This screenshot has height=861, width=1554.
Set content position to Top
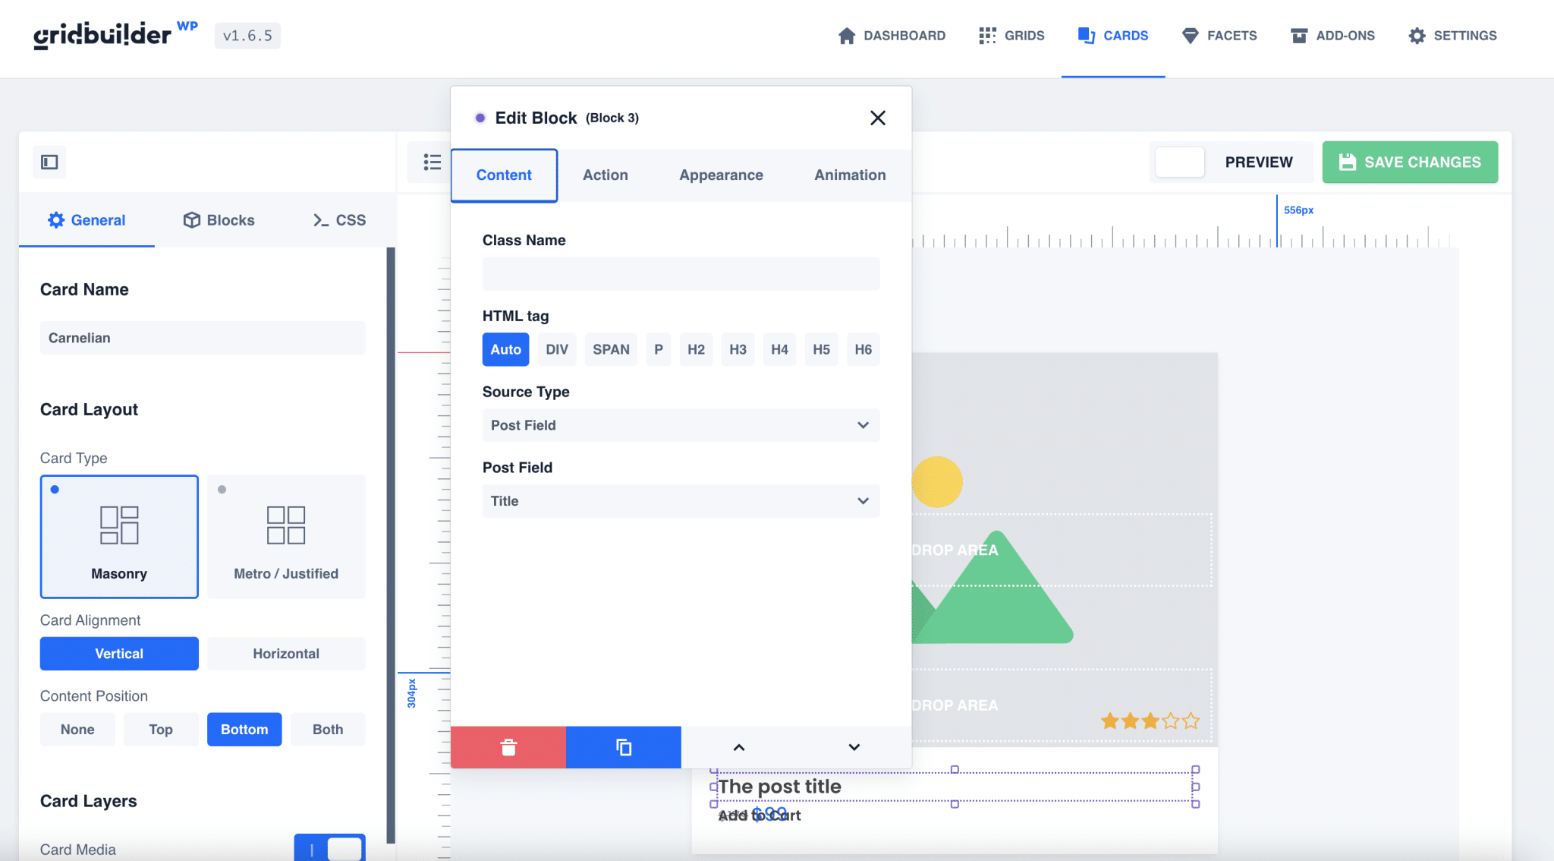tap(161, 730)
